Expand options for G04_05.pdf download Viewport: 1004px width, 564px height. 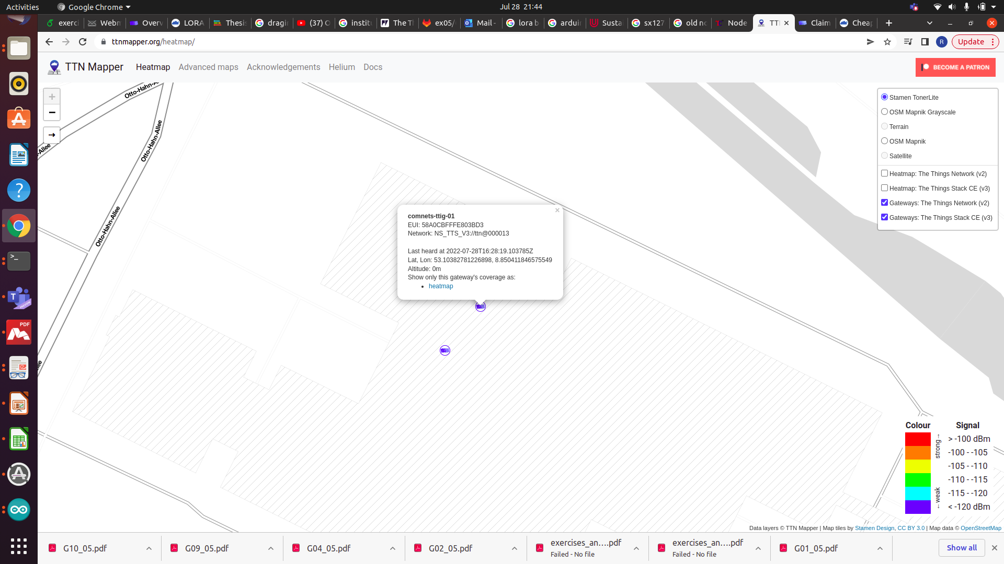click(393, 548)
